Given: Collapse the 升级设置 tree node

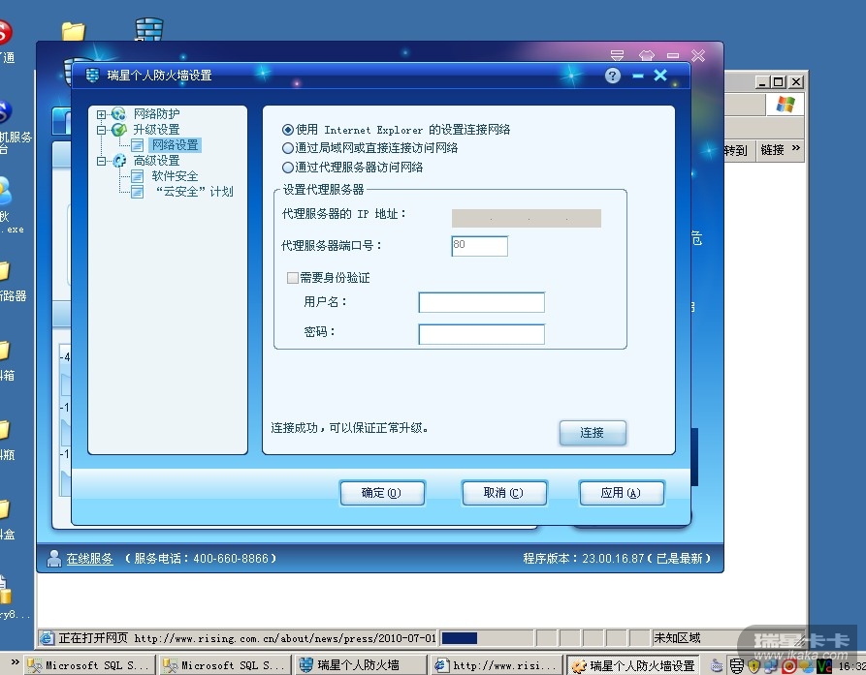Looking at the screenshot, I should click(x=101, y=130).
